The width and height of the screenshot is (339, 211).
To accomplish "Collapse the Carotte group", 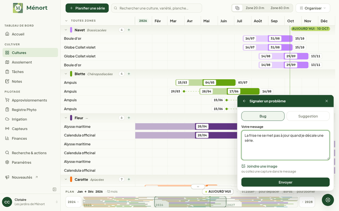I will pos(66,179).
